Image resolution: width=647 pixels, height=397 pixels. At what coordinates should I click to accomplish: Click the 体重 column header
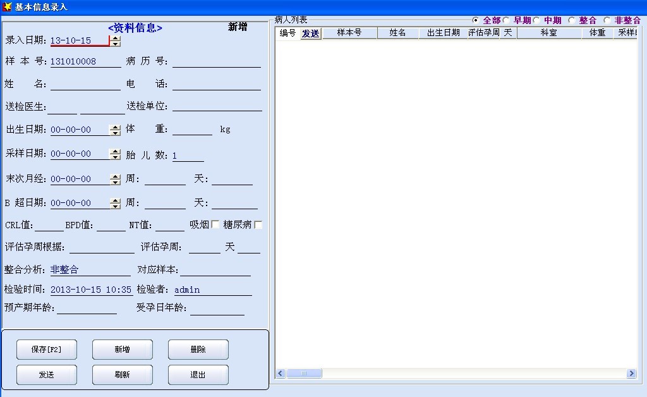point(598,33)
